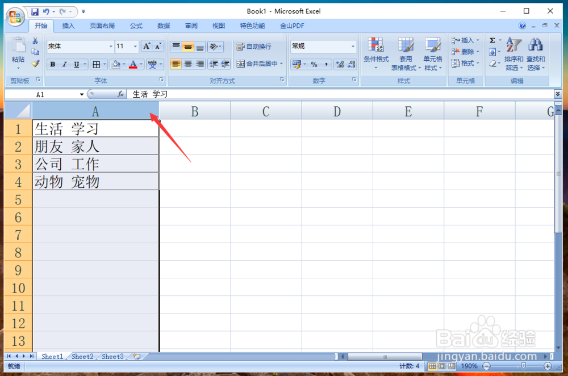Viewport: 568px width, 376px height.
Task: Switch to the 视图 ribbon tab
Action: click(x=219, y=26)
